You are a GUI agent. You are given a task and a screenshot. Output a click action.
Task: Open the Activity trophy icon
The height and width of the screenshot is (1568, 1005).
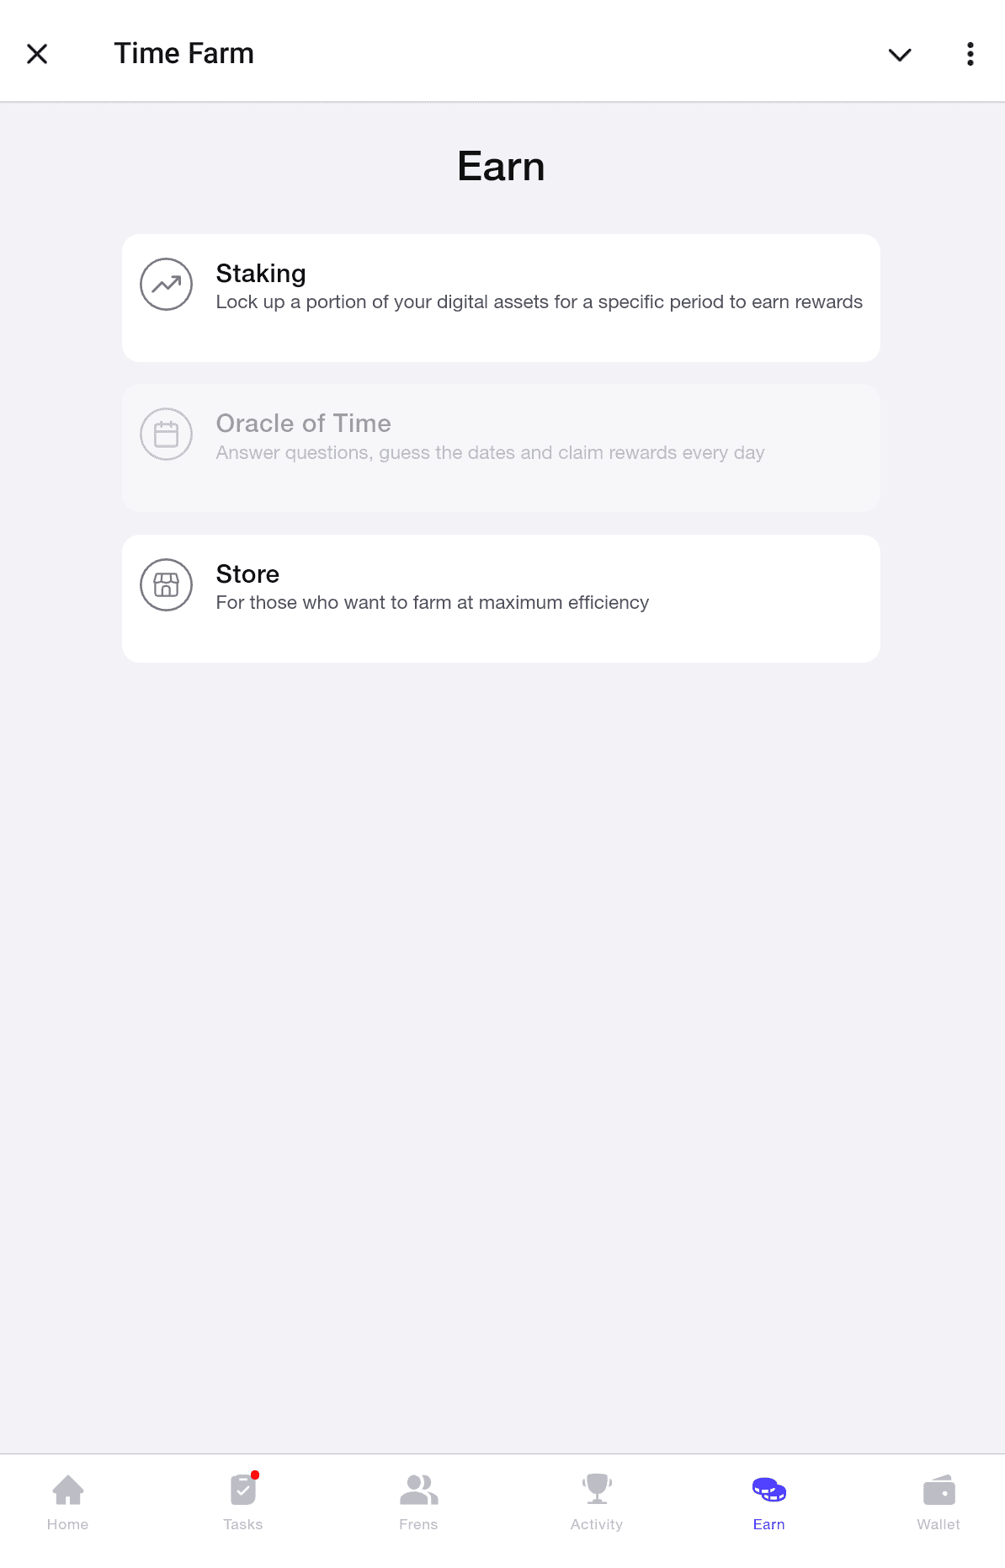[x=597, y=1489]
